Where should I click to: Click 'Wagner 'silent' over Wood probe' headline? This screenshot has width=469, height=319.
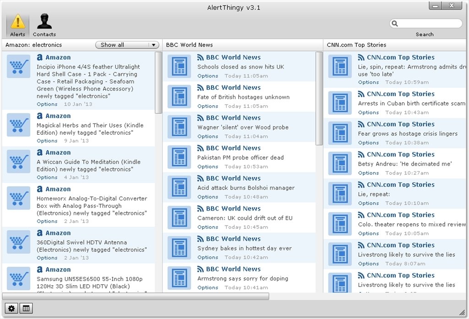(x=243, y=127)
